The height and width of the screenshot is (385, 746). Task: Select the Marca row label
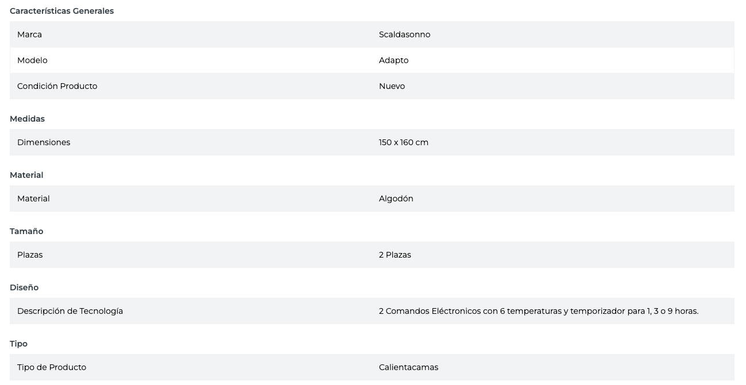(29, 34)
